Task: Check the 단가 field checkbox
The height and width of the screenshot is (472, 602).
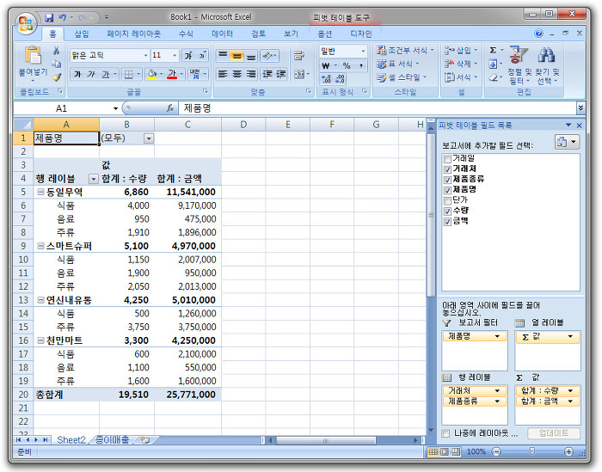Action: point(447,200)
